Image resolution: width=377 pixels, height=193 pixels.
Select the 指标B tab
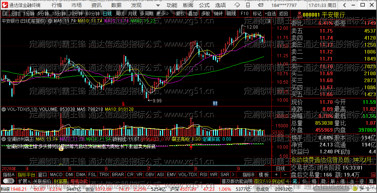point(249,174)
